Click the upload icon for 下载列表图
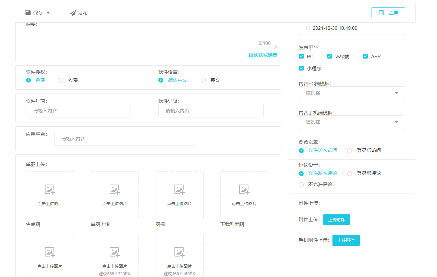Screen dimensions: 437x277 [x=244, y=190]
